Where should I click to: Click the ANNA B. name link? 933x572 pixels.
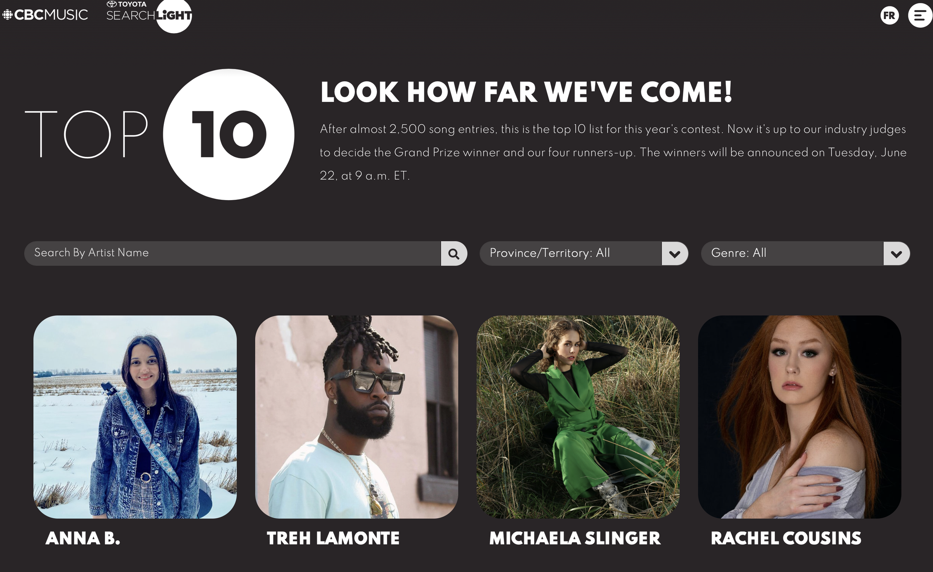[83, 538]
